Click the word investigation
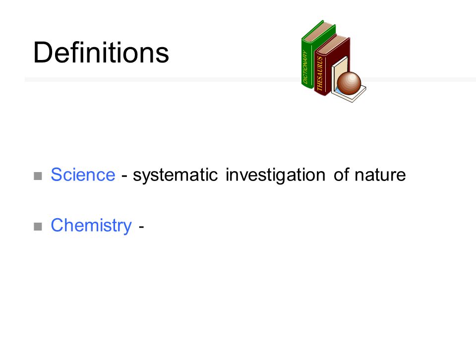 click(275, 175)
